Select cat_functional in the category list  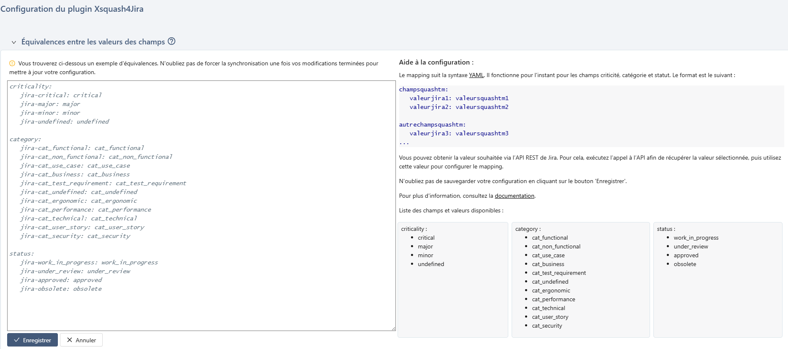pos(550,238)
